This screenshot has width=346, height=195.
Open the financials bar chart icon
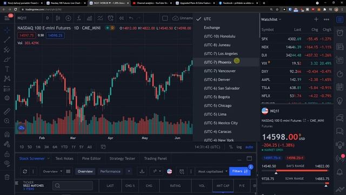tap(89, 18)
